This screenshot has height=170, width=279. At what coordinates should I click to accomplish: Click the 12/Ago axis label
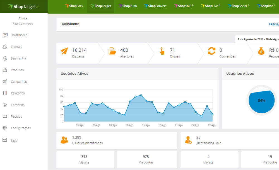point(129,125)
